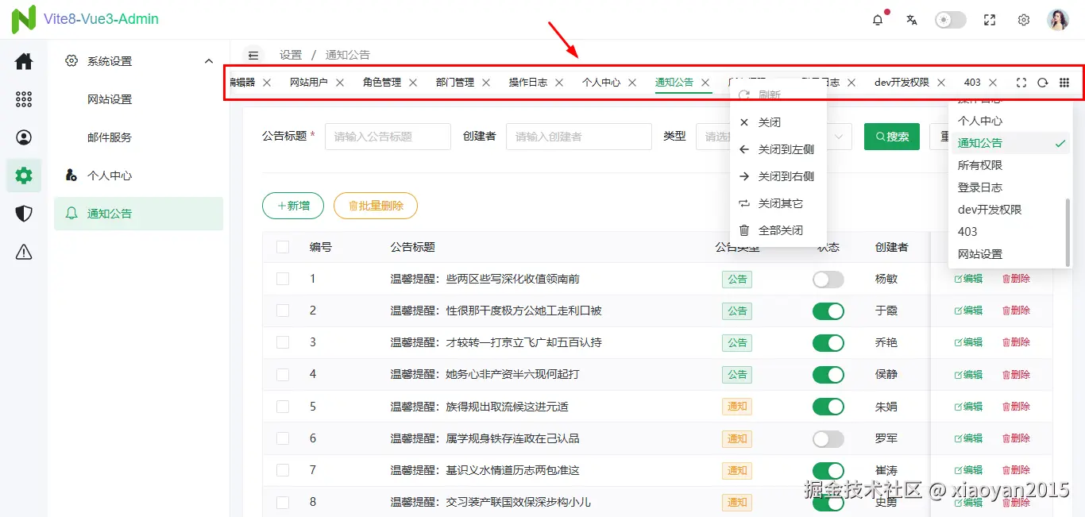The height and width of the screenshot is (517, 1085).
Task: Enable status switch for 罗军 row
Action: (x=828, y=438)
